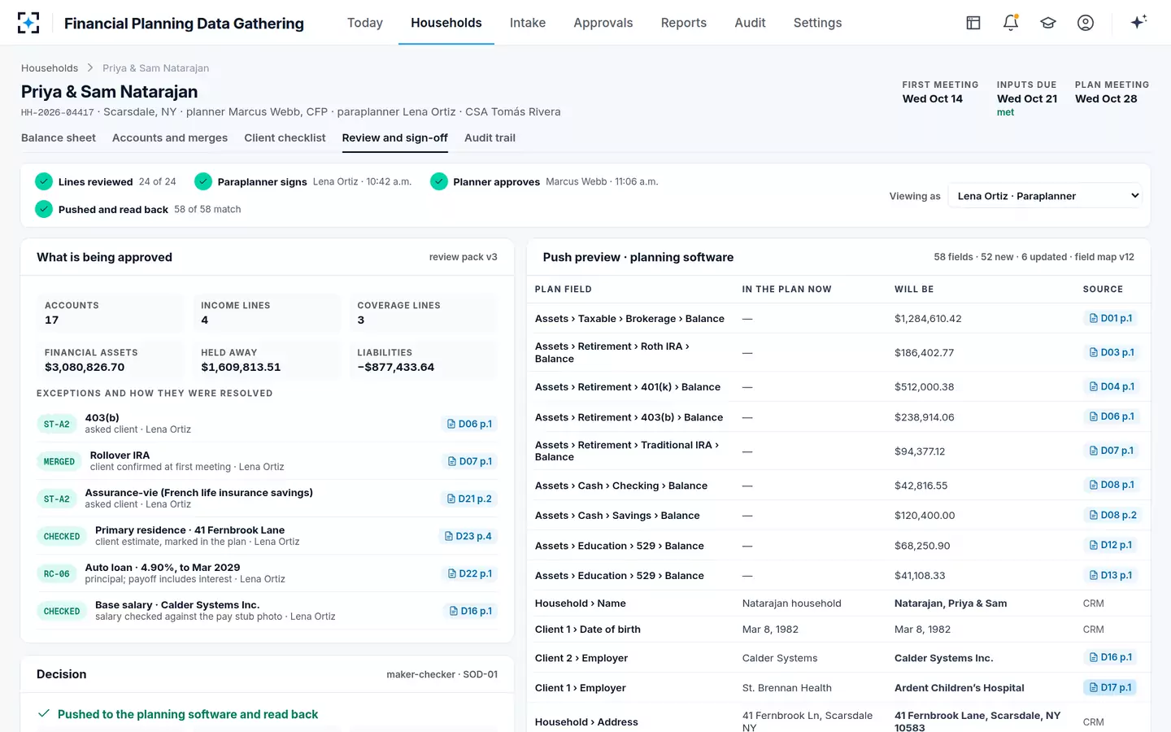Open the Viewing as role dropdown
This screenshot has width=1171, height=732.
tap(1045, 196)
